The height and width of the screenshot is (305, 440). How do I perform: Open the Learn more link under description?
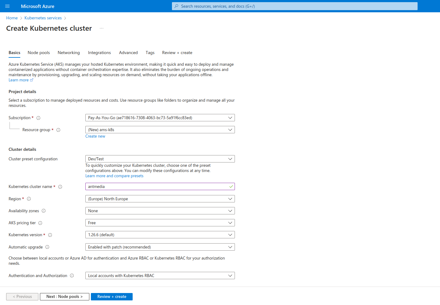[18, 80]
